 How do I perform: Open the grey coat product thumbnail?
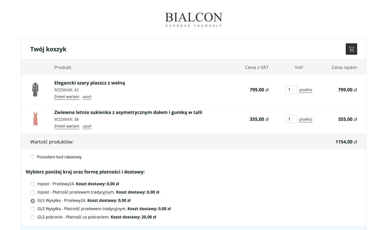click(x=35, y=90)
